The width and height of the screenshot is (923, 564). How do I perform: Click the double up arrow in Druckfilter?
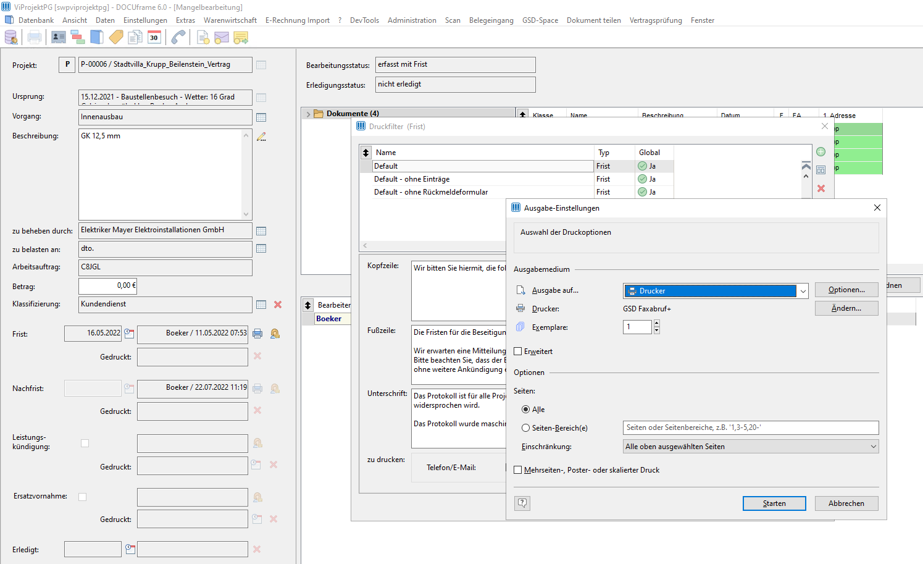(806, 166)
